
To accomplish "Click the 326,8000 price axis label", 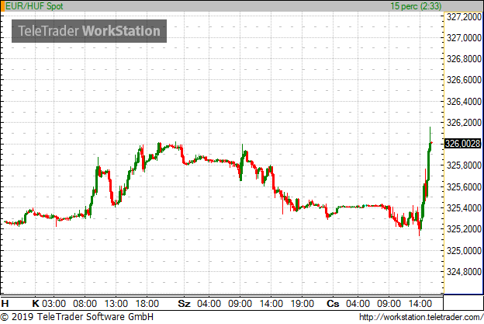I will point(464,59).
